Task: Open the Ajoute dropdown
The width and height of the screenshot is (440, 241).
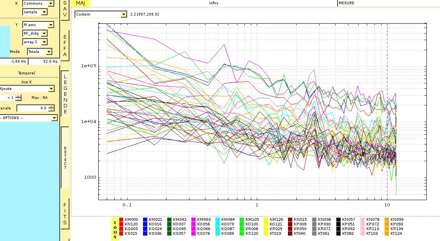Action: tap(27, 88)
